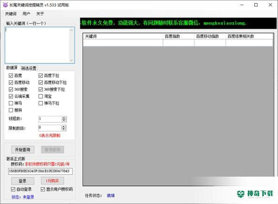This screenshot has width=278, height=204.
Task: Click the app icon in title bar
Action: pyautogui.click(x=5, y=5)
